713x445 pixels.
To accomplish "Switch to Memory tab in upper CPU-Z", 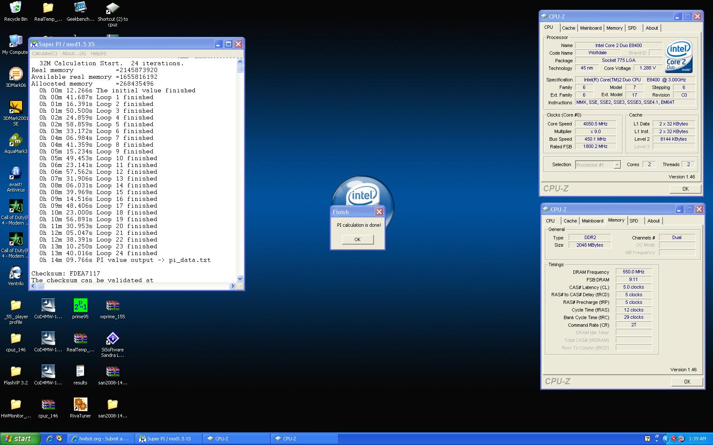I will point(614,28).
